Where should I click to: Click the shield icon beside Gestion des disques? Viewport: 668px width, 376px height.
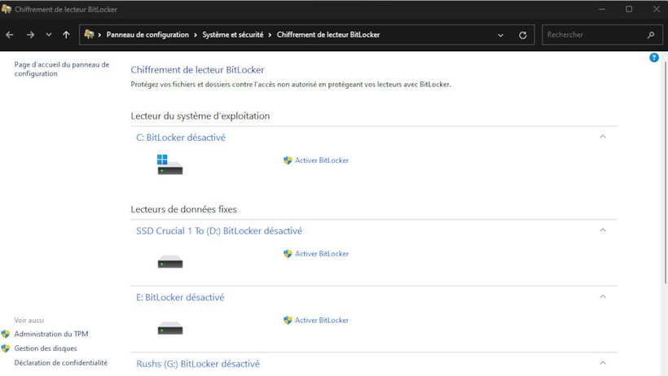point(5,348)
